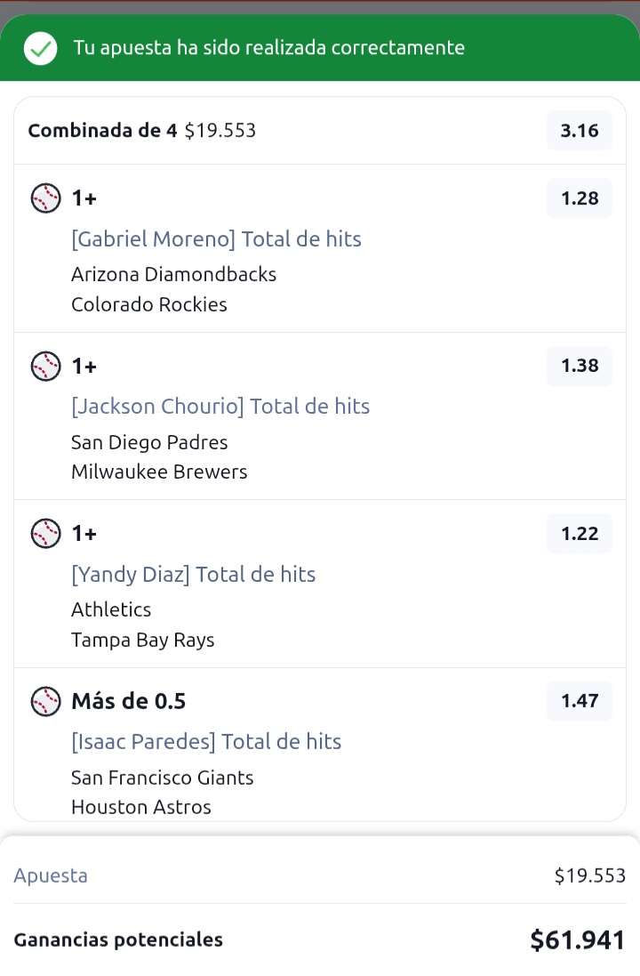This screenshot has height=976, width=640.
Task: Click the Arizona Diamondbacks team name
Action: tap(173, 275)
